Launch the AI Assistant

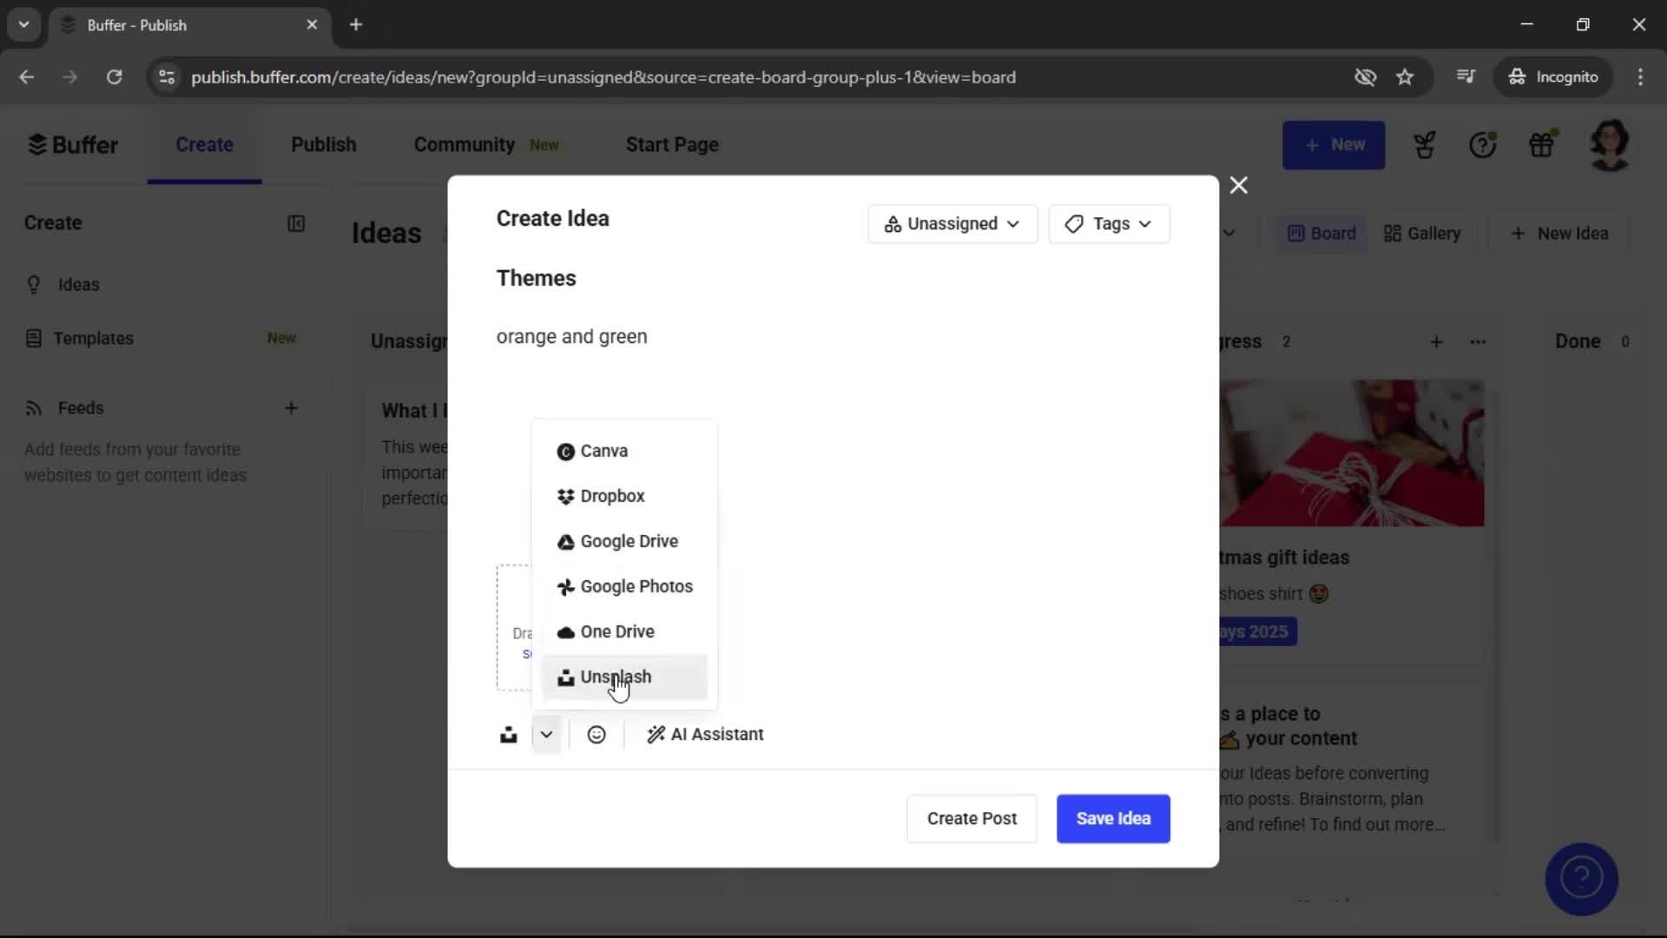[x=705, y=734]
